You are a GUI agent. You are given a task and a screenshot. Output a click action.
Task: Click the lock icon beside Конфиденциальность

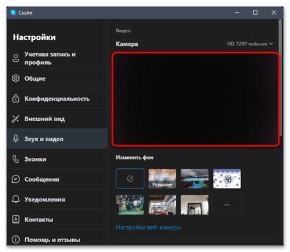coord(16,98)
